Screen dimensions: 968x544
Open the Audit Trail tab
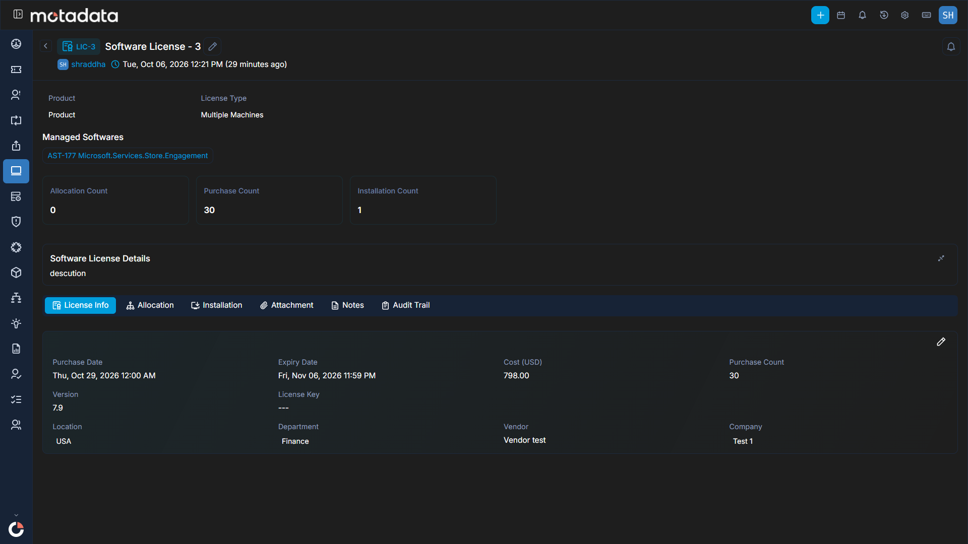pyautogui.click(x=406, y=305)
